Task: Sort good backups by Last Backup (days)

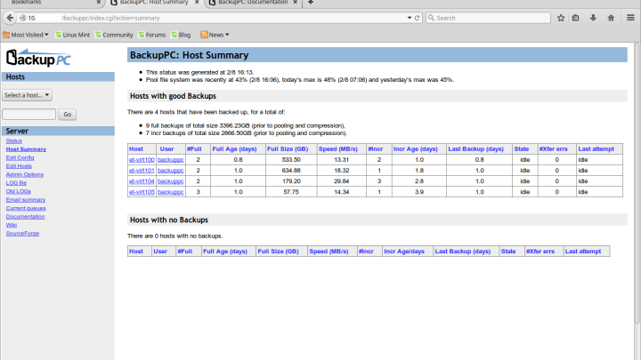Action: (x=475, y=149)
